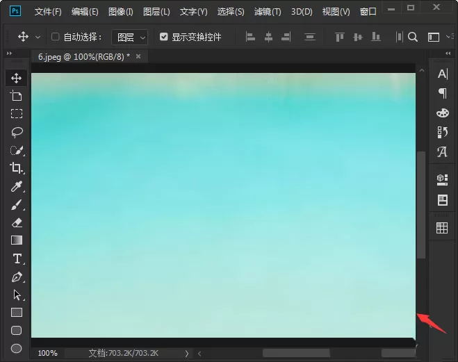Image resolution: width=458 pixels, height=362 pixels.
Task: Open the 3D panel icon
Action: tap(442, 179)
